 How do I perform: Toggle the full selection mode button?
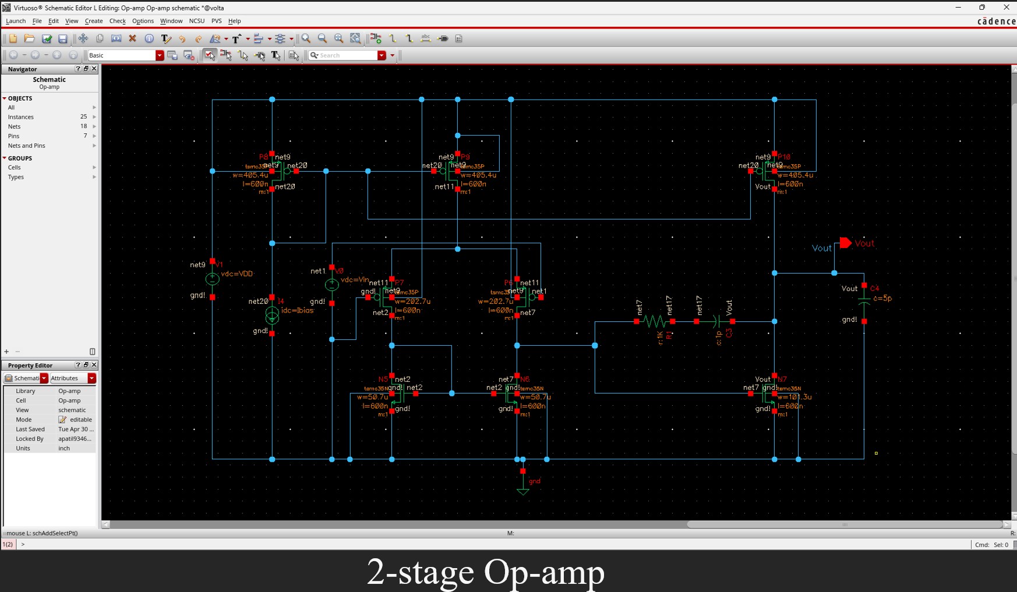pyautogui.click(x=210, y=55)
